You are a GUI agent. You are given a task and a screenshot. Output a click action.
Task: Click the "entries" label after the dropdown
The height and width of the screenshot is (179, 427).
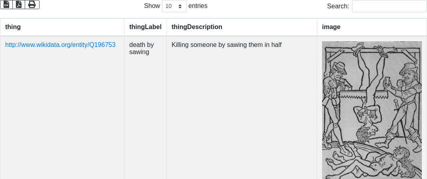[x=198, y=6]
